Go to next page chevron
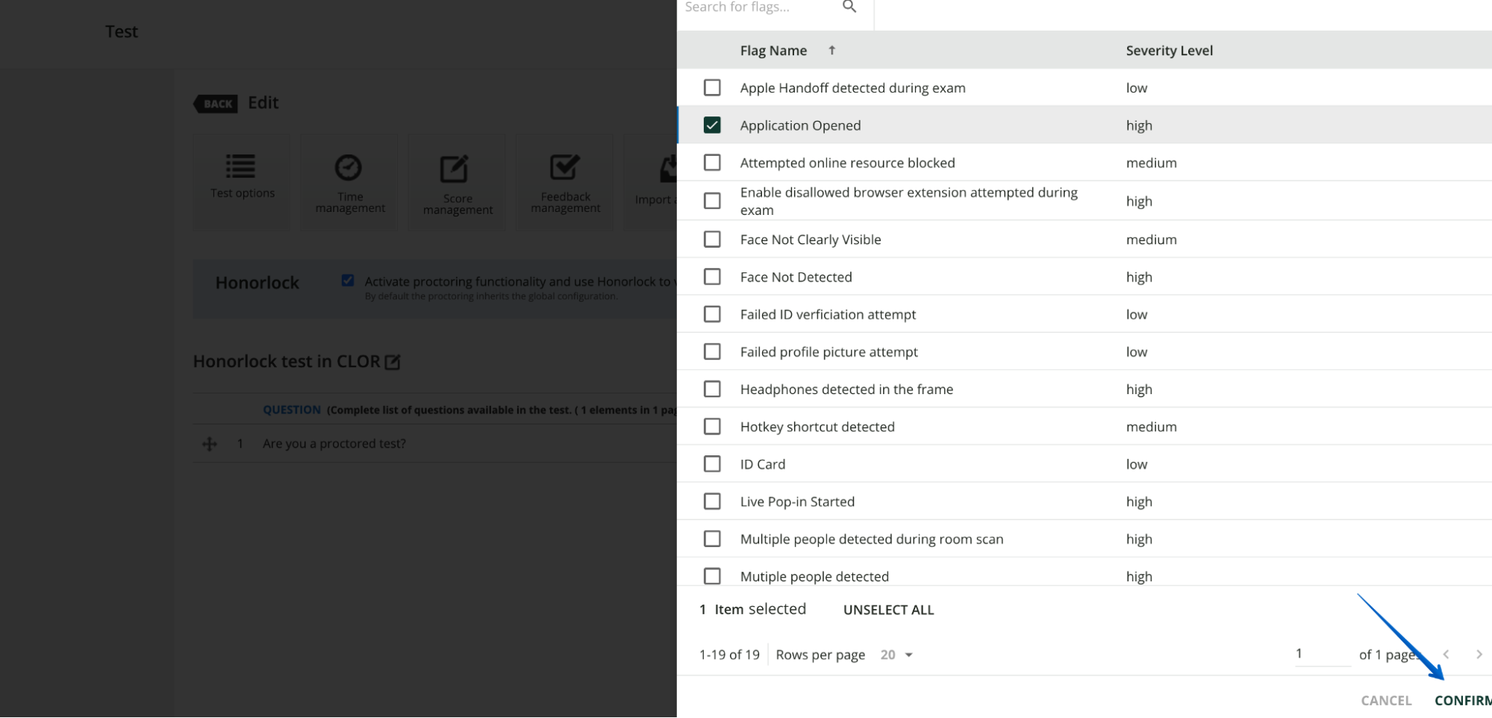This screenshot has width=1492, height=718. (1479, 655)
